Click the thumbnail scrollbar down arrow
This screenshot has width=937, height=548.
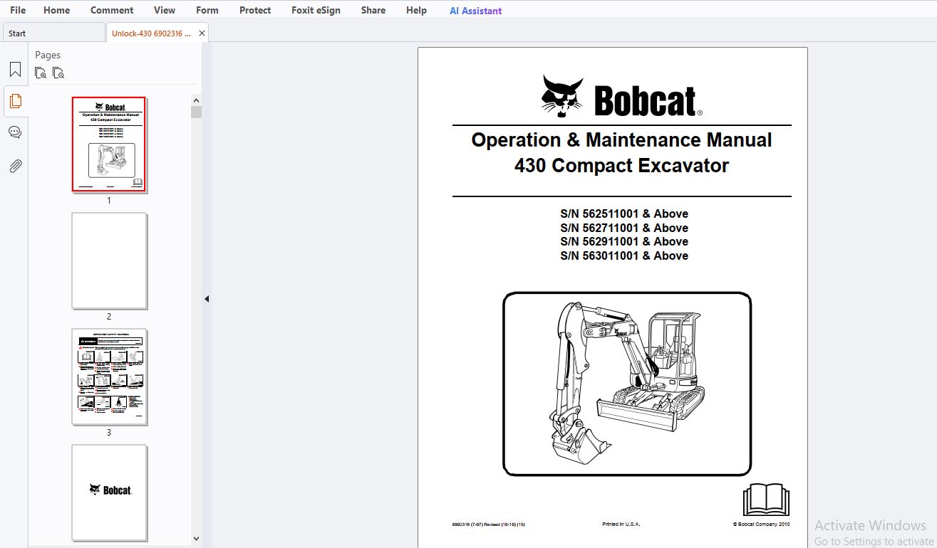196,539
